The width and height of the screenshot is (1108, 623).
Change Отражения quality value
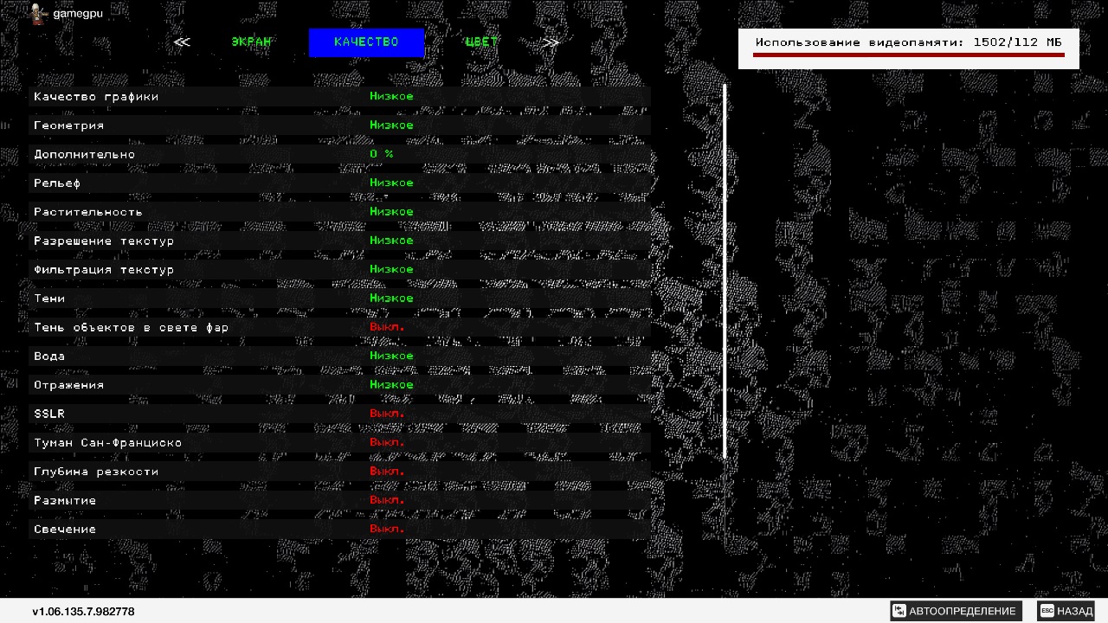(x=391, y=385)
